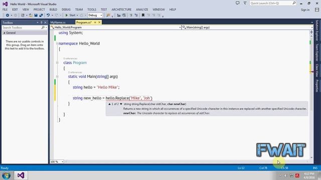The image size is (321, 180).
Task: Open the DEBUG menu
Action: 66,9
